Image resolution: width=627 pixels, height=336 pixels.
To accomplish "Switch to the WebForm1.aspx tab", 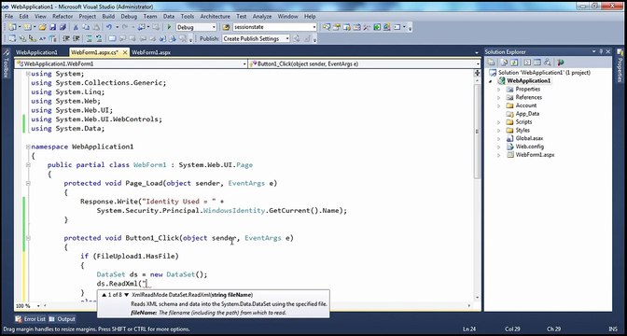I will pyautogui.click(x=151, y=52).
